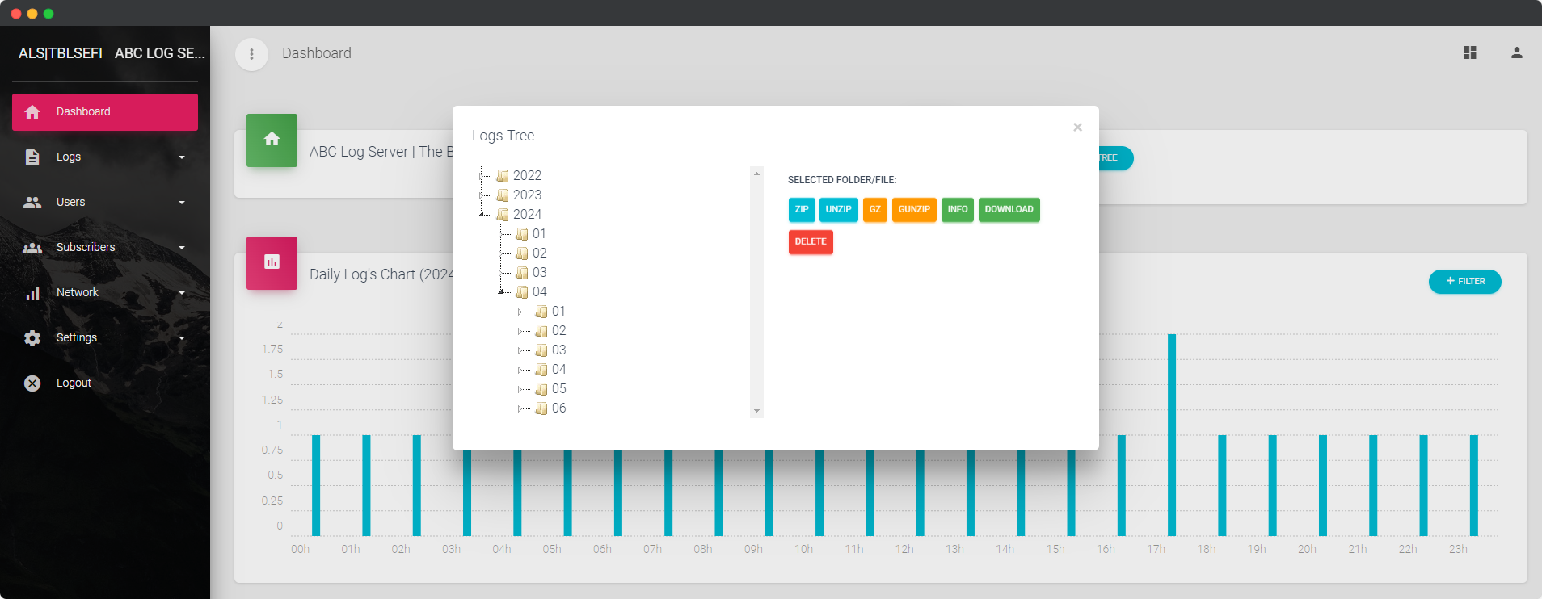Select Dashboard in the sidebar menu
This screenshot has width=1542, height=599.
(x=105, y=112)
